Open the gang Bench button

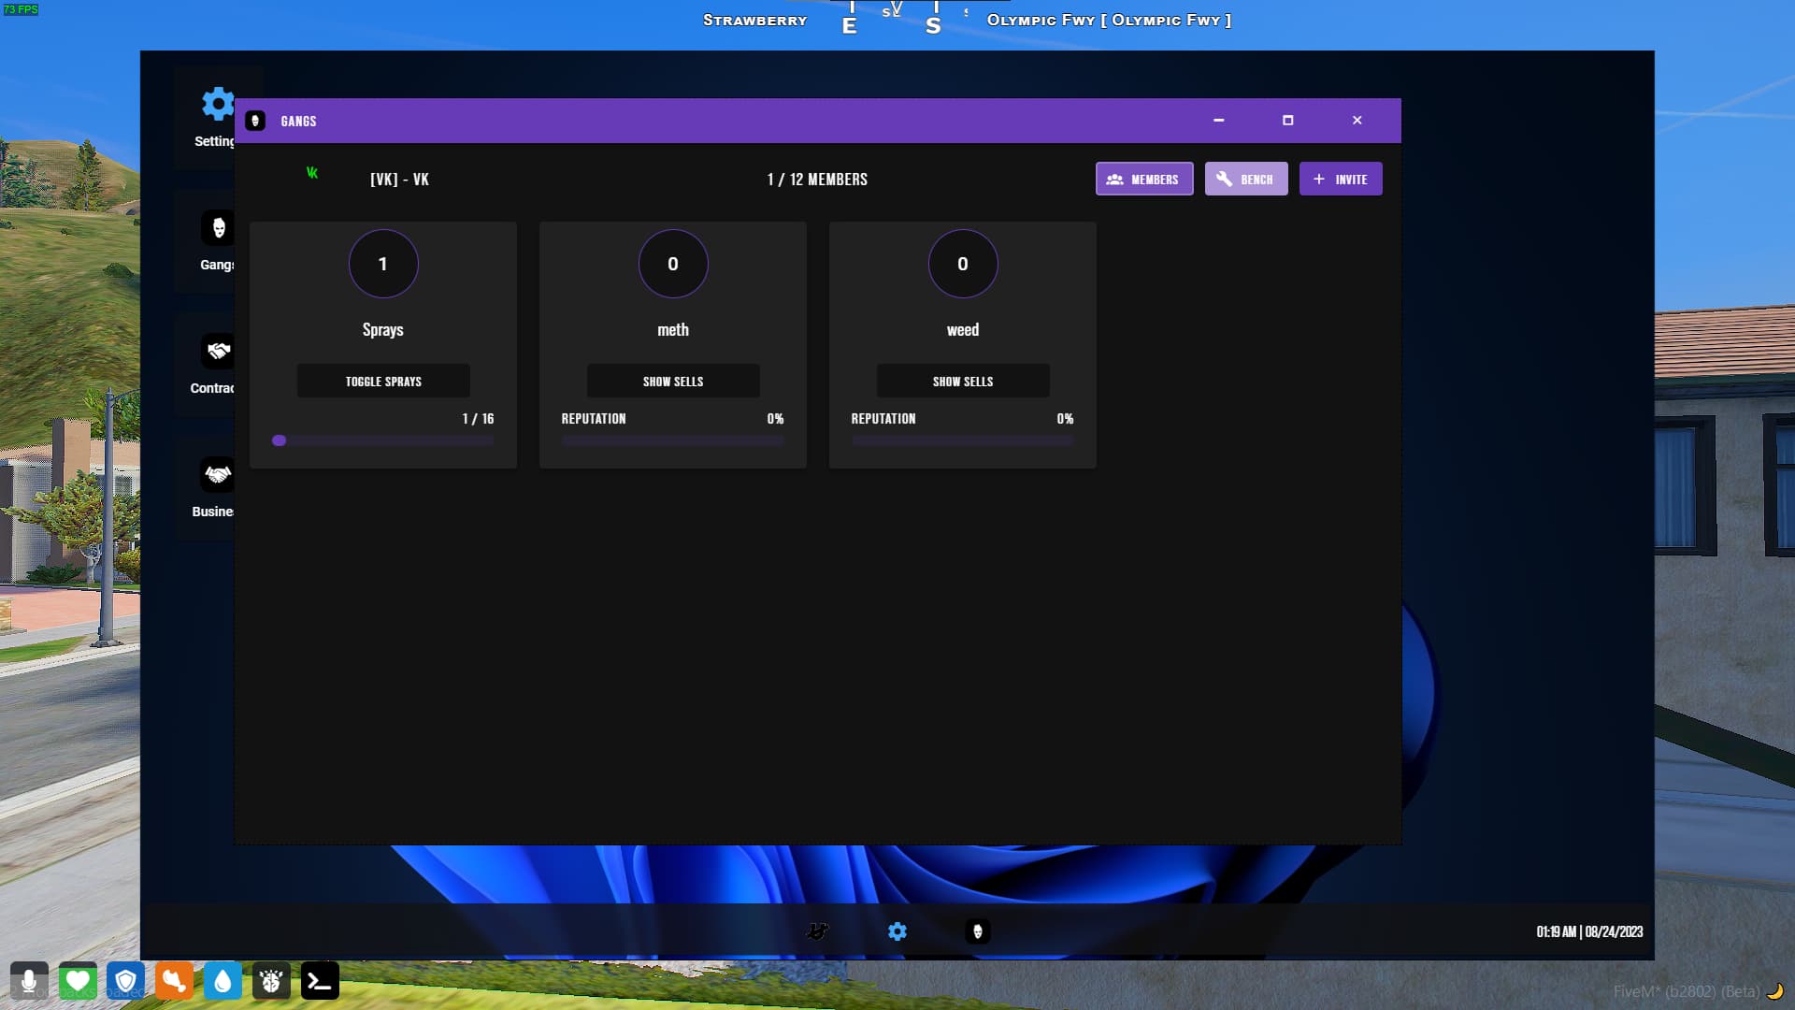pyautogui.click(x=1246, y=179)
